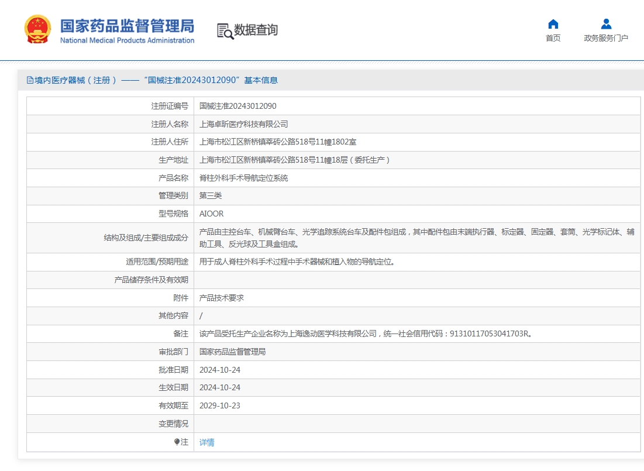
Task: Select expiry date 2029-10-23
Action: (220, 405)
